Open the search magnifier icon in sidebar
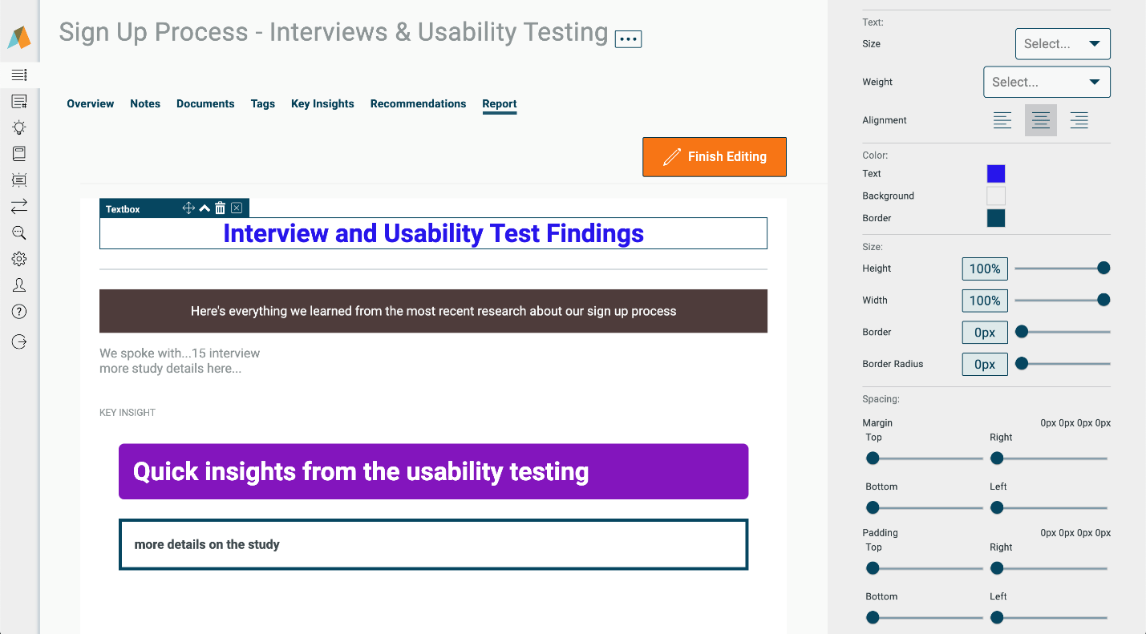This screenshot has height=634, width=1146. 19,233
